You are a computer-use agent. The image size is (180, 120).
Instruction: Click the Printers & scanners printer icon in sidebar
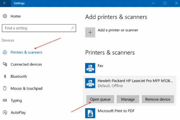5,52
